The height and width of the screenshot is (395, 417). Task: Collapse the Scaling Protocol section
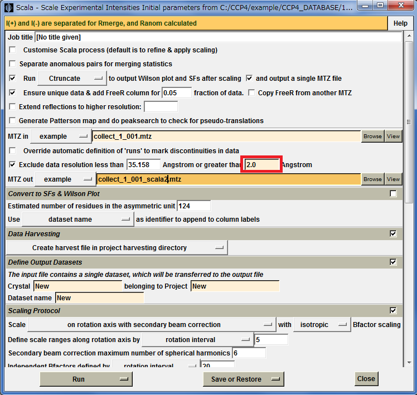(393, 311)
